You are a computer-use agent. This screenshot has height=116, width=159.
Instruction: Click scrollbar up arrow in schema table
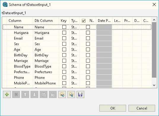[x=154, y=20]
